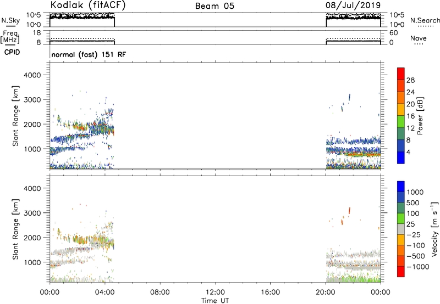Click the "2000" tick of power panel
440x304 pixels.
click(x=32, y=124)
